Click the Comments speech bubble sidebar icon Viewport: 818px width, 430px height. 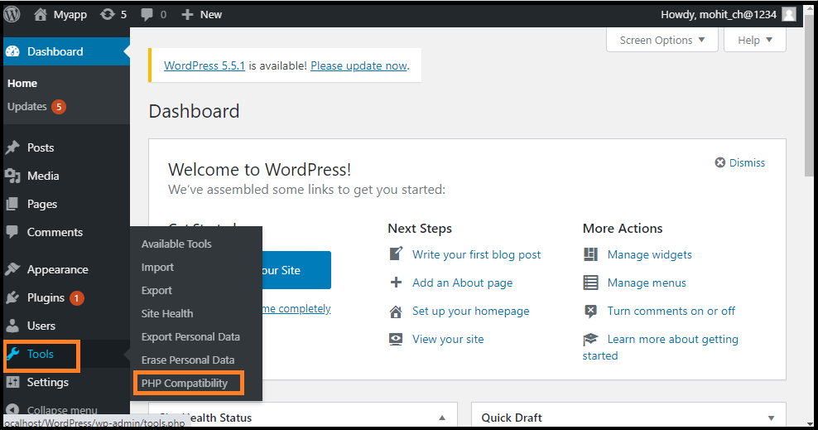point(12,232)
